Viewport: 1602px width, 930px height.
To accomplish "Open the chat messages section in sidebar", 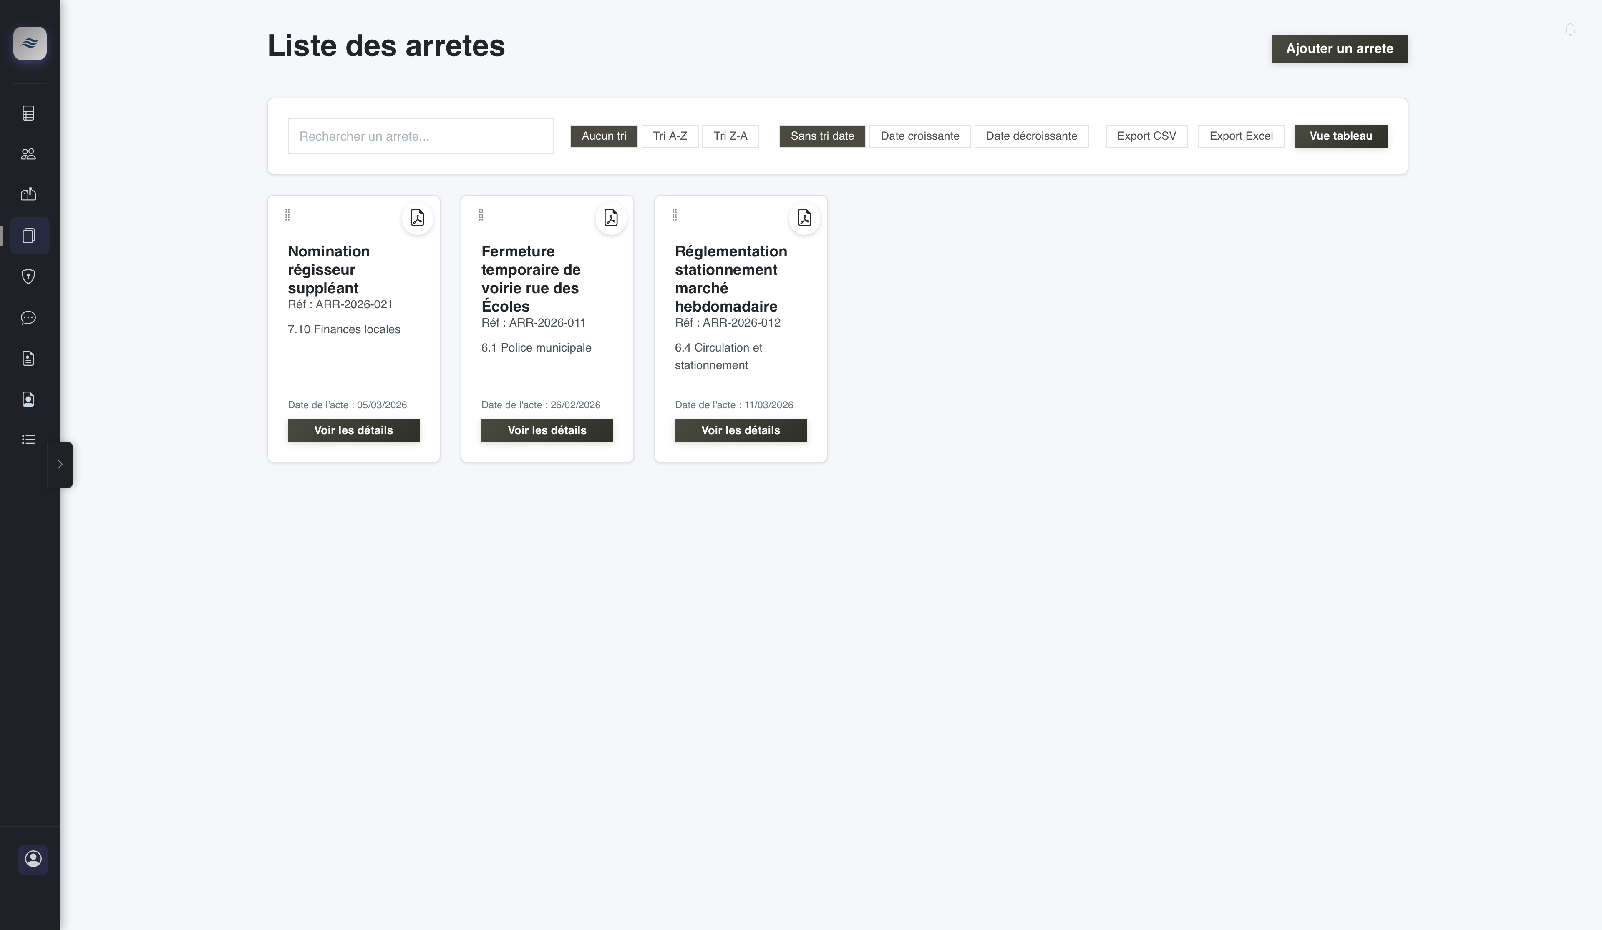I will [29, 317].
